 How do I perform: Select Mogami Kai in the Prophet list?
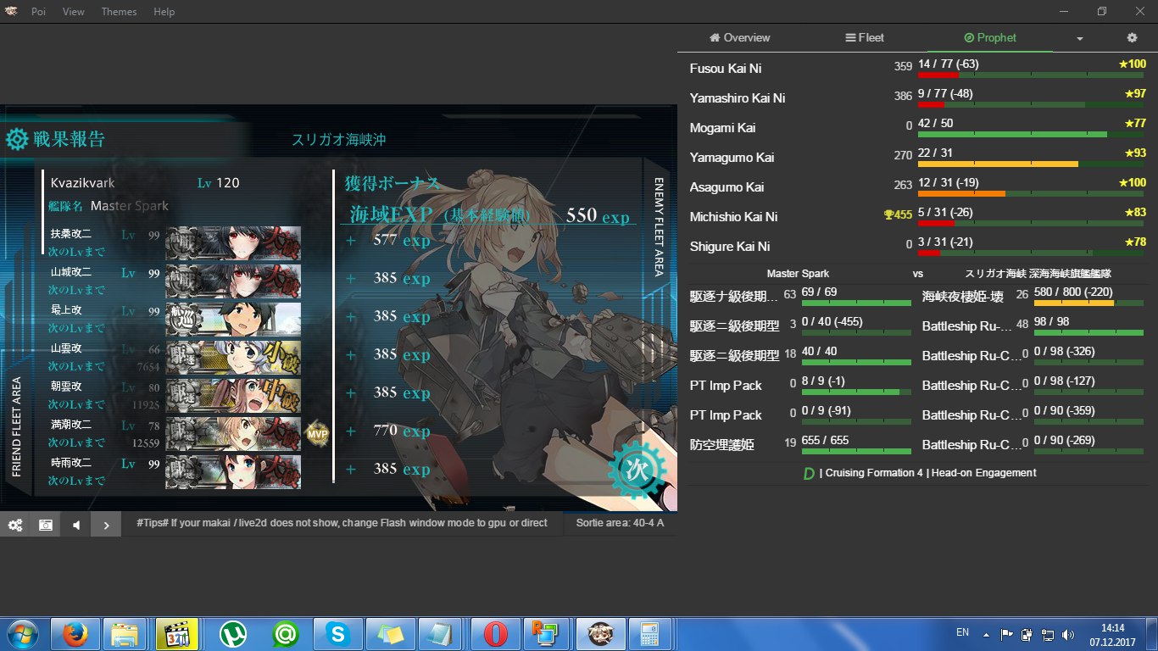[722, 127]
